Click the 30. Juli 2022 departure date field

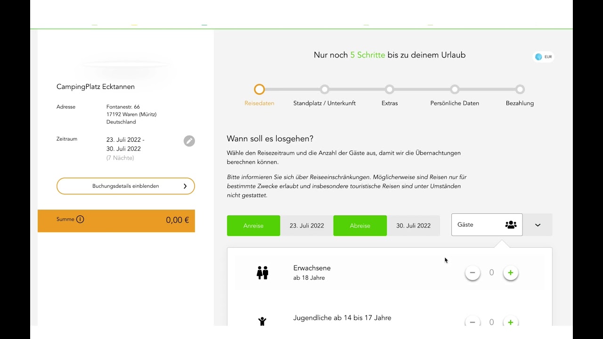[413, 226]
